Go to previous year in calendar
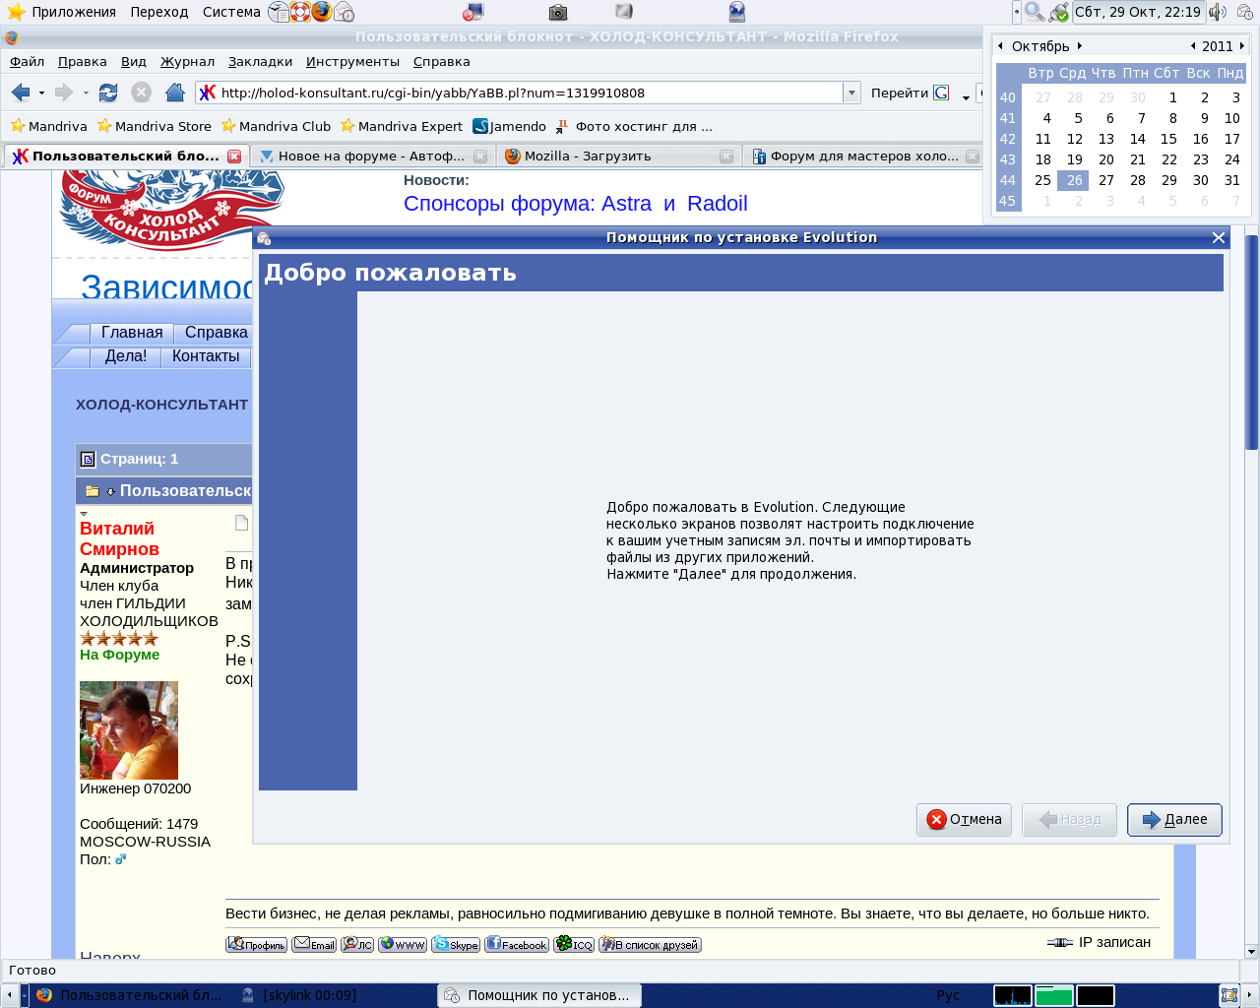 1192,45
